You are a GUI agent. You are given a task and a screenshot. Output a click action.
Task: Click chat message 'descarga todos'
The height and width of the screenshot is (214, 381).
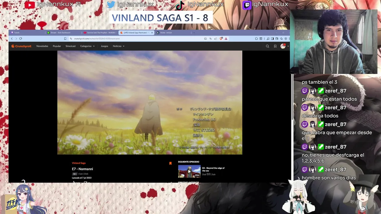(320, 116)
